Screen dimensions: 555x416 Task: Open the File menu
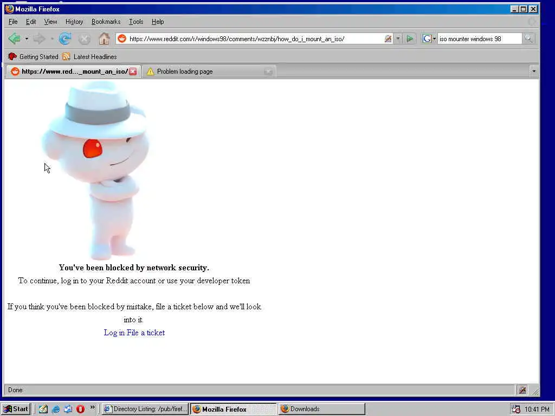(x=13, y=22)
